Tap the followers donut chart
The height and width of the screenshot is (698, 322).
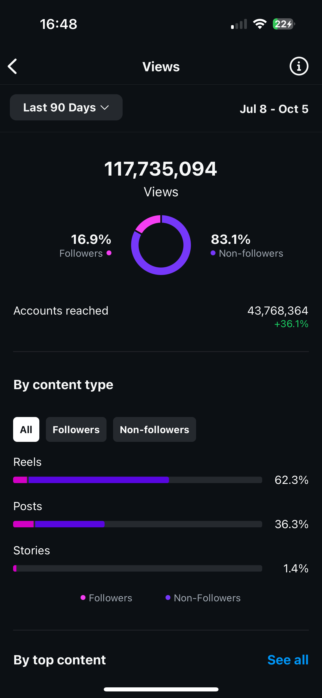tap(161, 245)
